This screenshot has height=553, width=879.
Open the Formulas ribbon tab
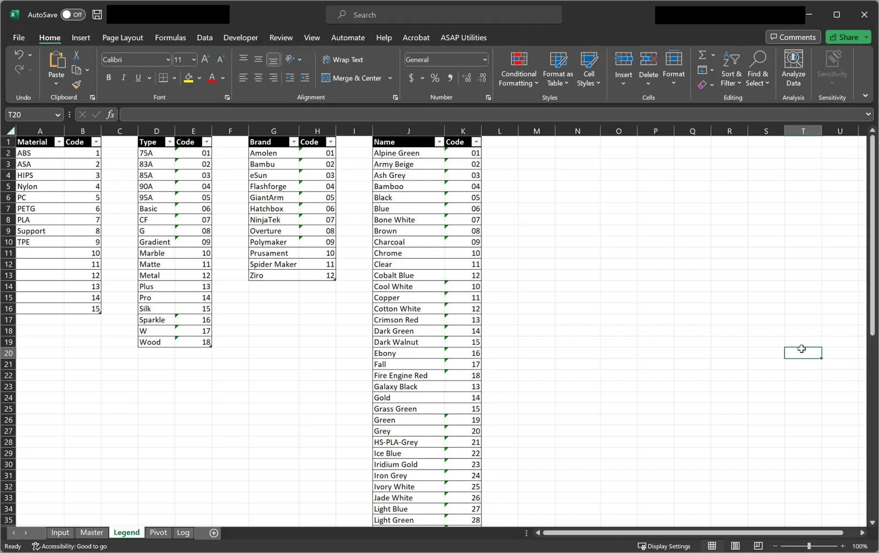[170, 37]
